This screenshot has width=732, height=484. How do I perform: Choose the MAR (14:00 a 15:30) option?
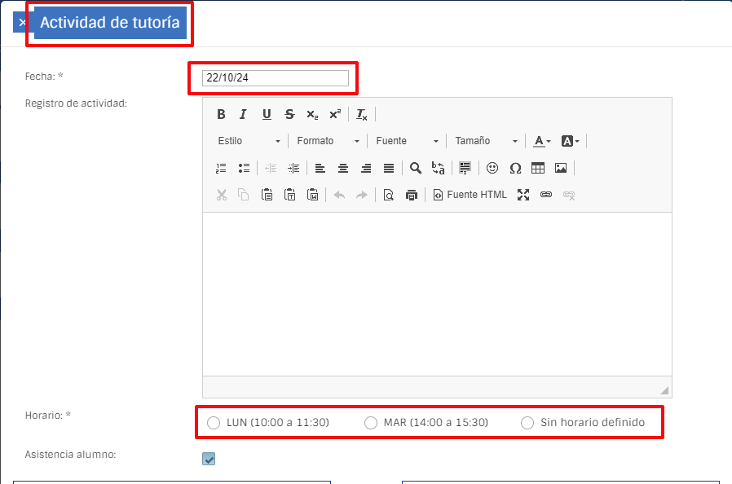point(371,423)
